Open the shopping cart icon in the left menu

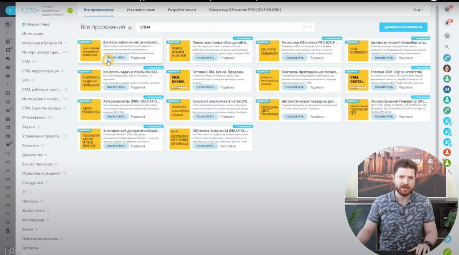pyautogui.click(x=8, y=145)
